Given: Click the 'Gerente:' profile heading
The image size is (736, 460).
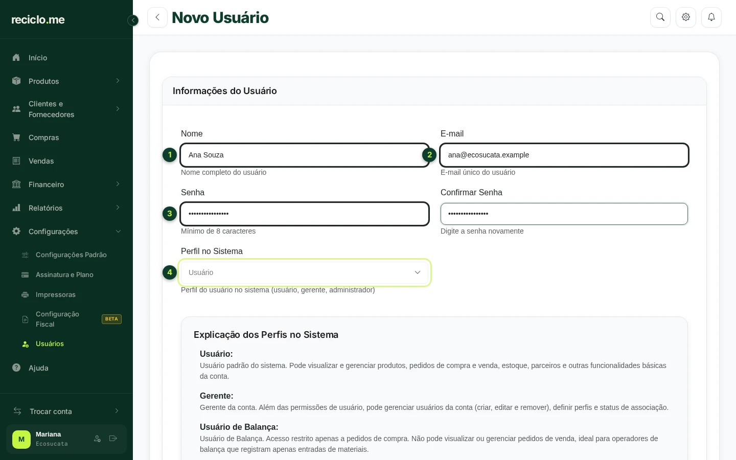Looking at the screenshot, I should (217, 396).
